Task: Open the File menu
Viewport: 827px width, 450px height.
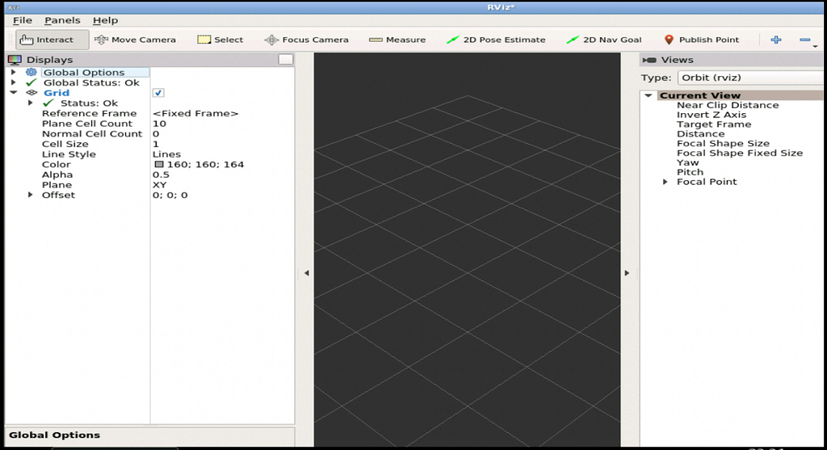Action: point(23,20)
